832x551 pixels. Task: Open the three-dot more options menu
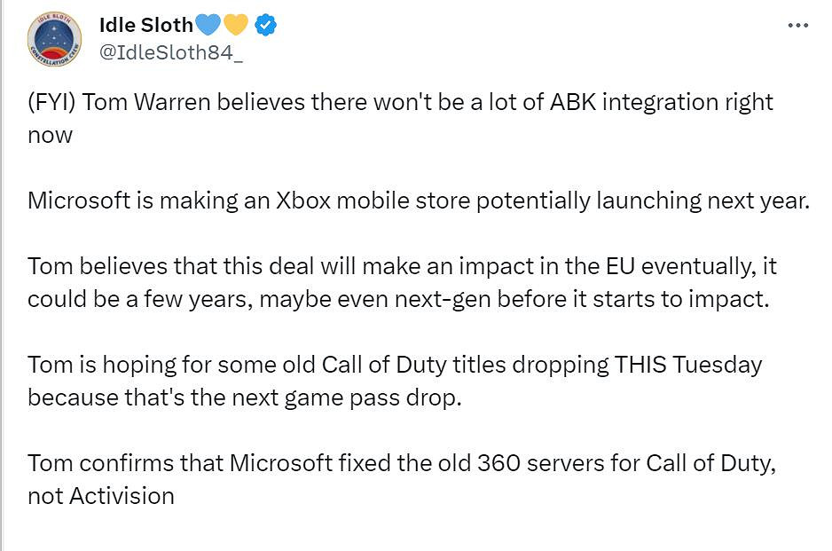tap(797, 26)
